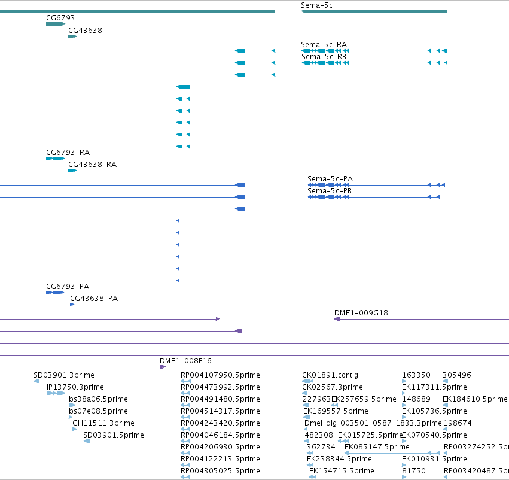The height and width of the screenshot is (480, 509).
Task: Click the RP004046184.5prime label
Action: tap(221, 435)
